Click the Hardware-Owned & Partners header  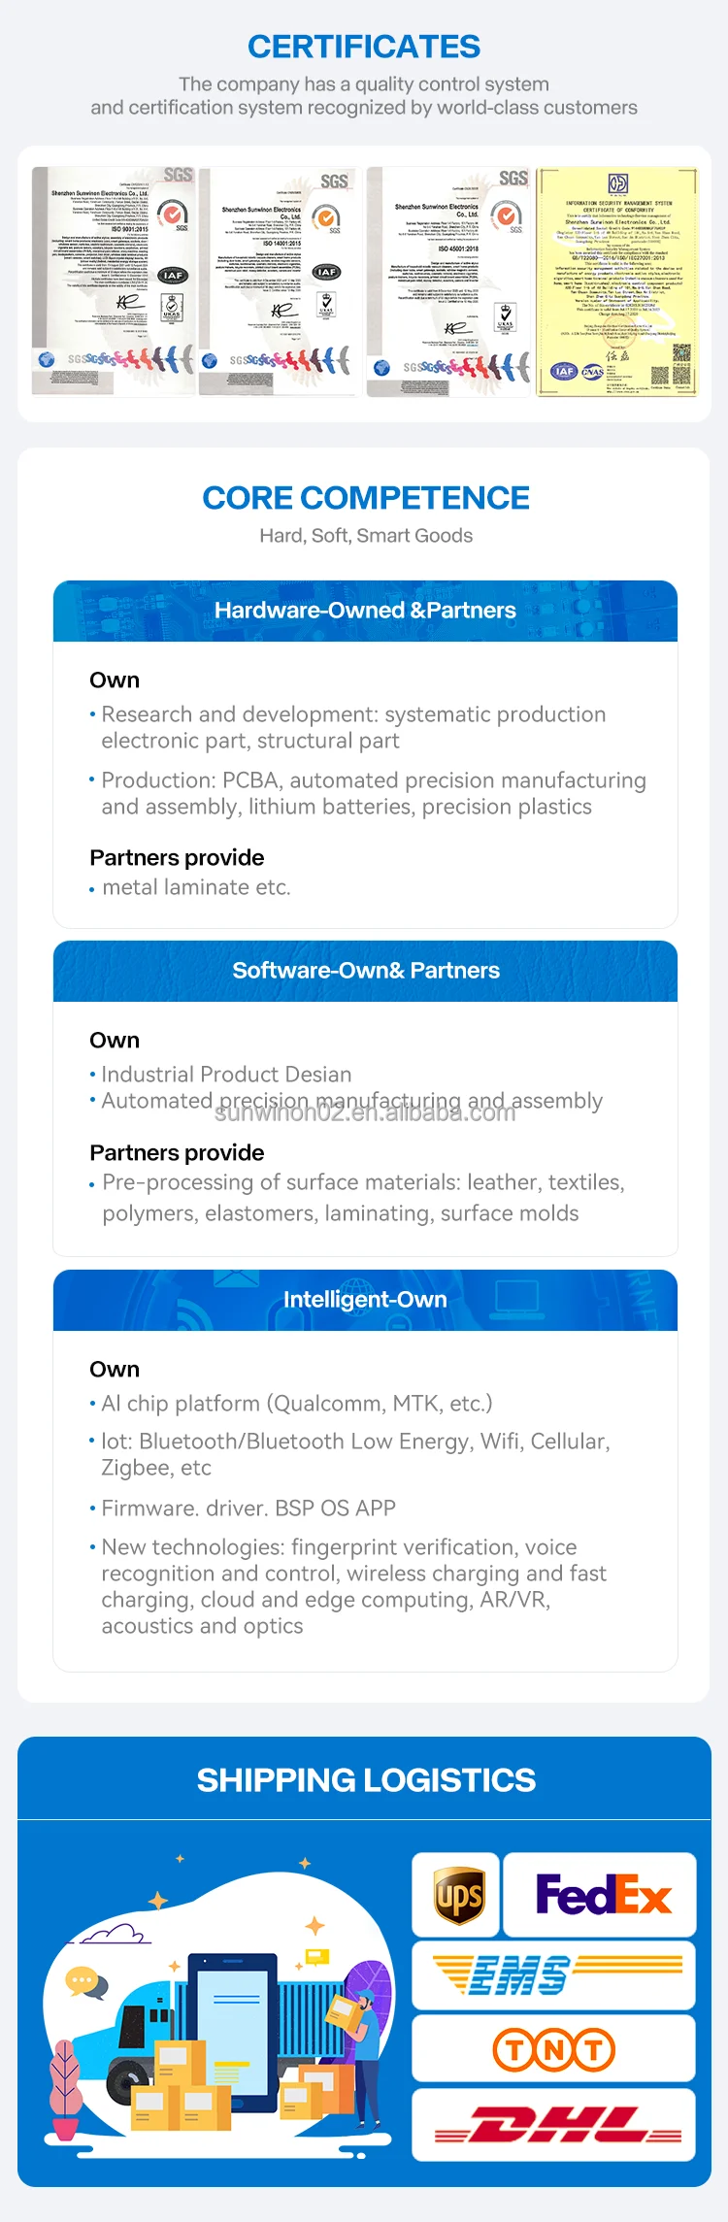pos(365,611)
